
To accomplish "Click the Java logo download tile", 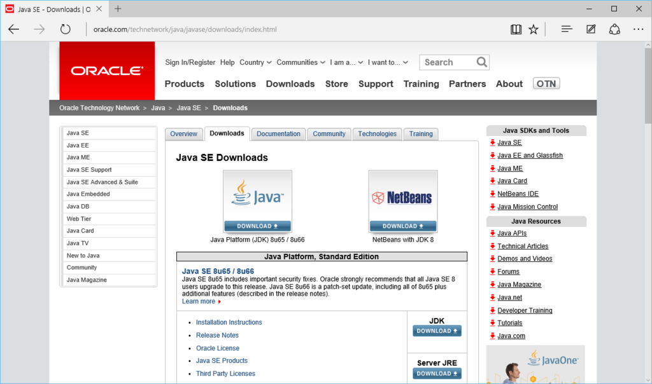I will point(257,202).
